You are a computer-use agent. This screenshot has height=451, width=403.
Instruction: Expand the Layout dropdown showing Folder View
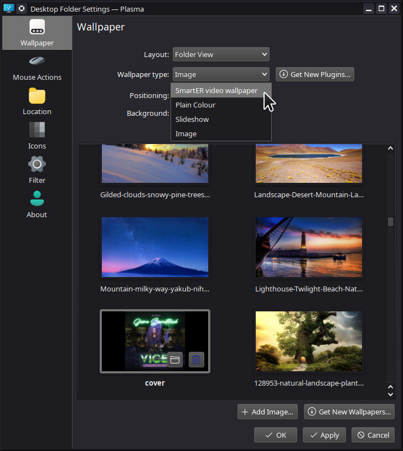click(x=221, y=54)
